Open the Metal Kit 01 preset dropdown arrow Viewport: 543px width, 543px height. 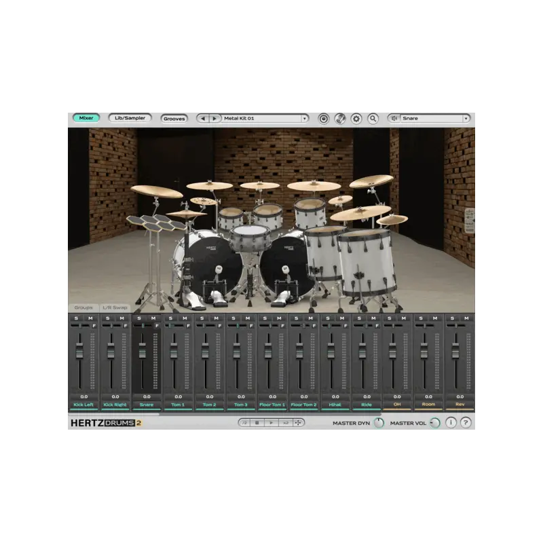click(x=304, y=118)
